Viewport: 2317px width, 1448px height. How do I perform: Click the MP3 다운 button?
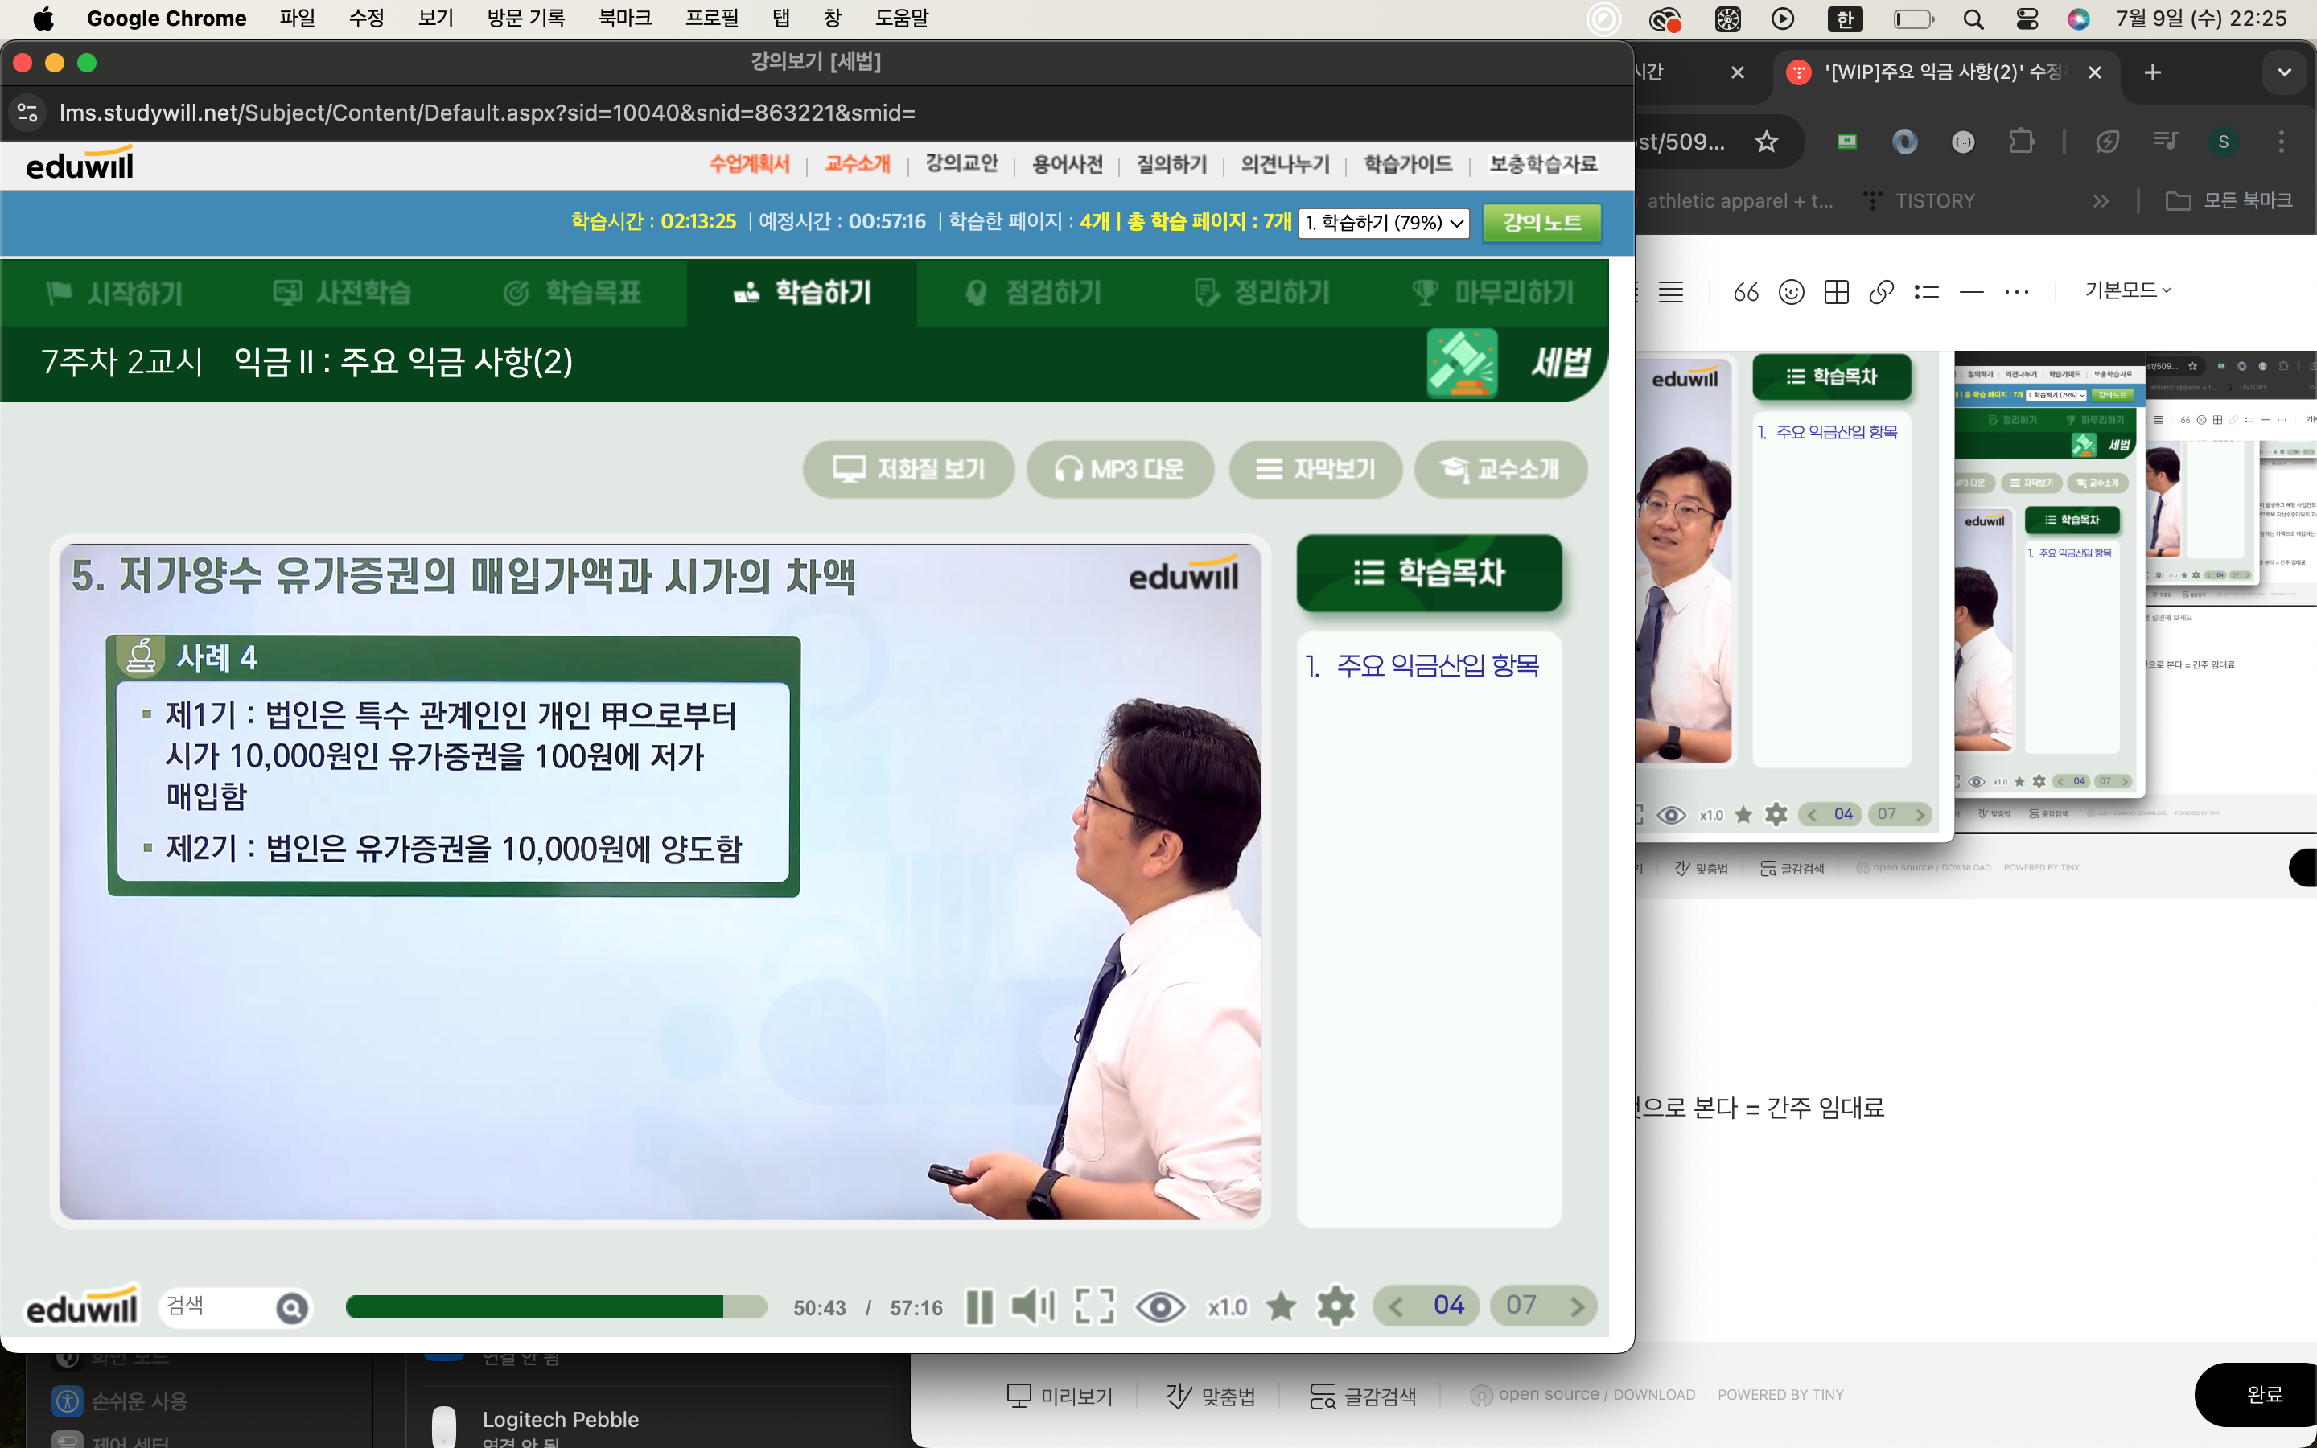(x=1120, y=469)
